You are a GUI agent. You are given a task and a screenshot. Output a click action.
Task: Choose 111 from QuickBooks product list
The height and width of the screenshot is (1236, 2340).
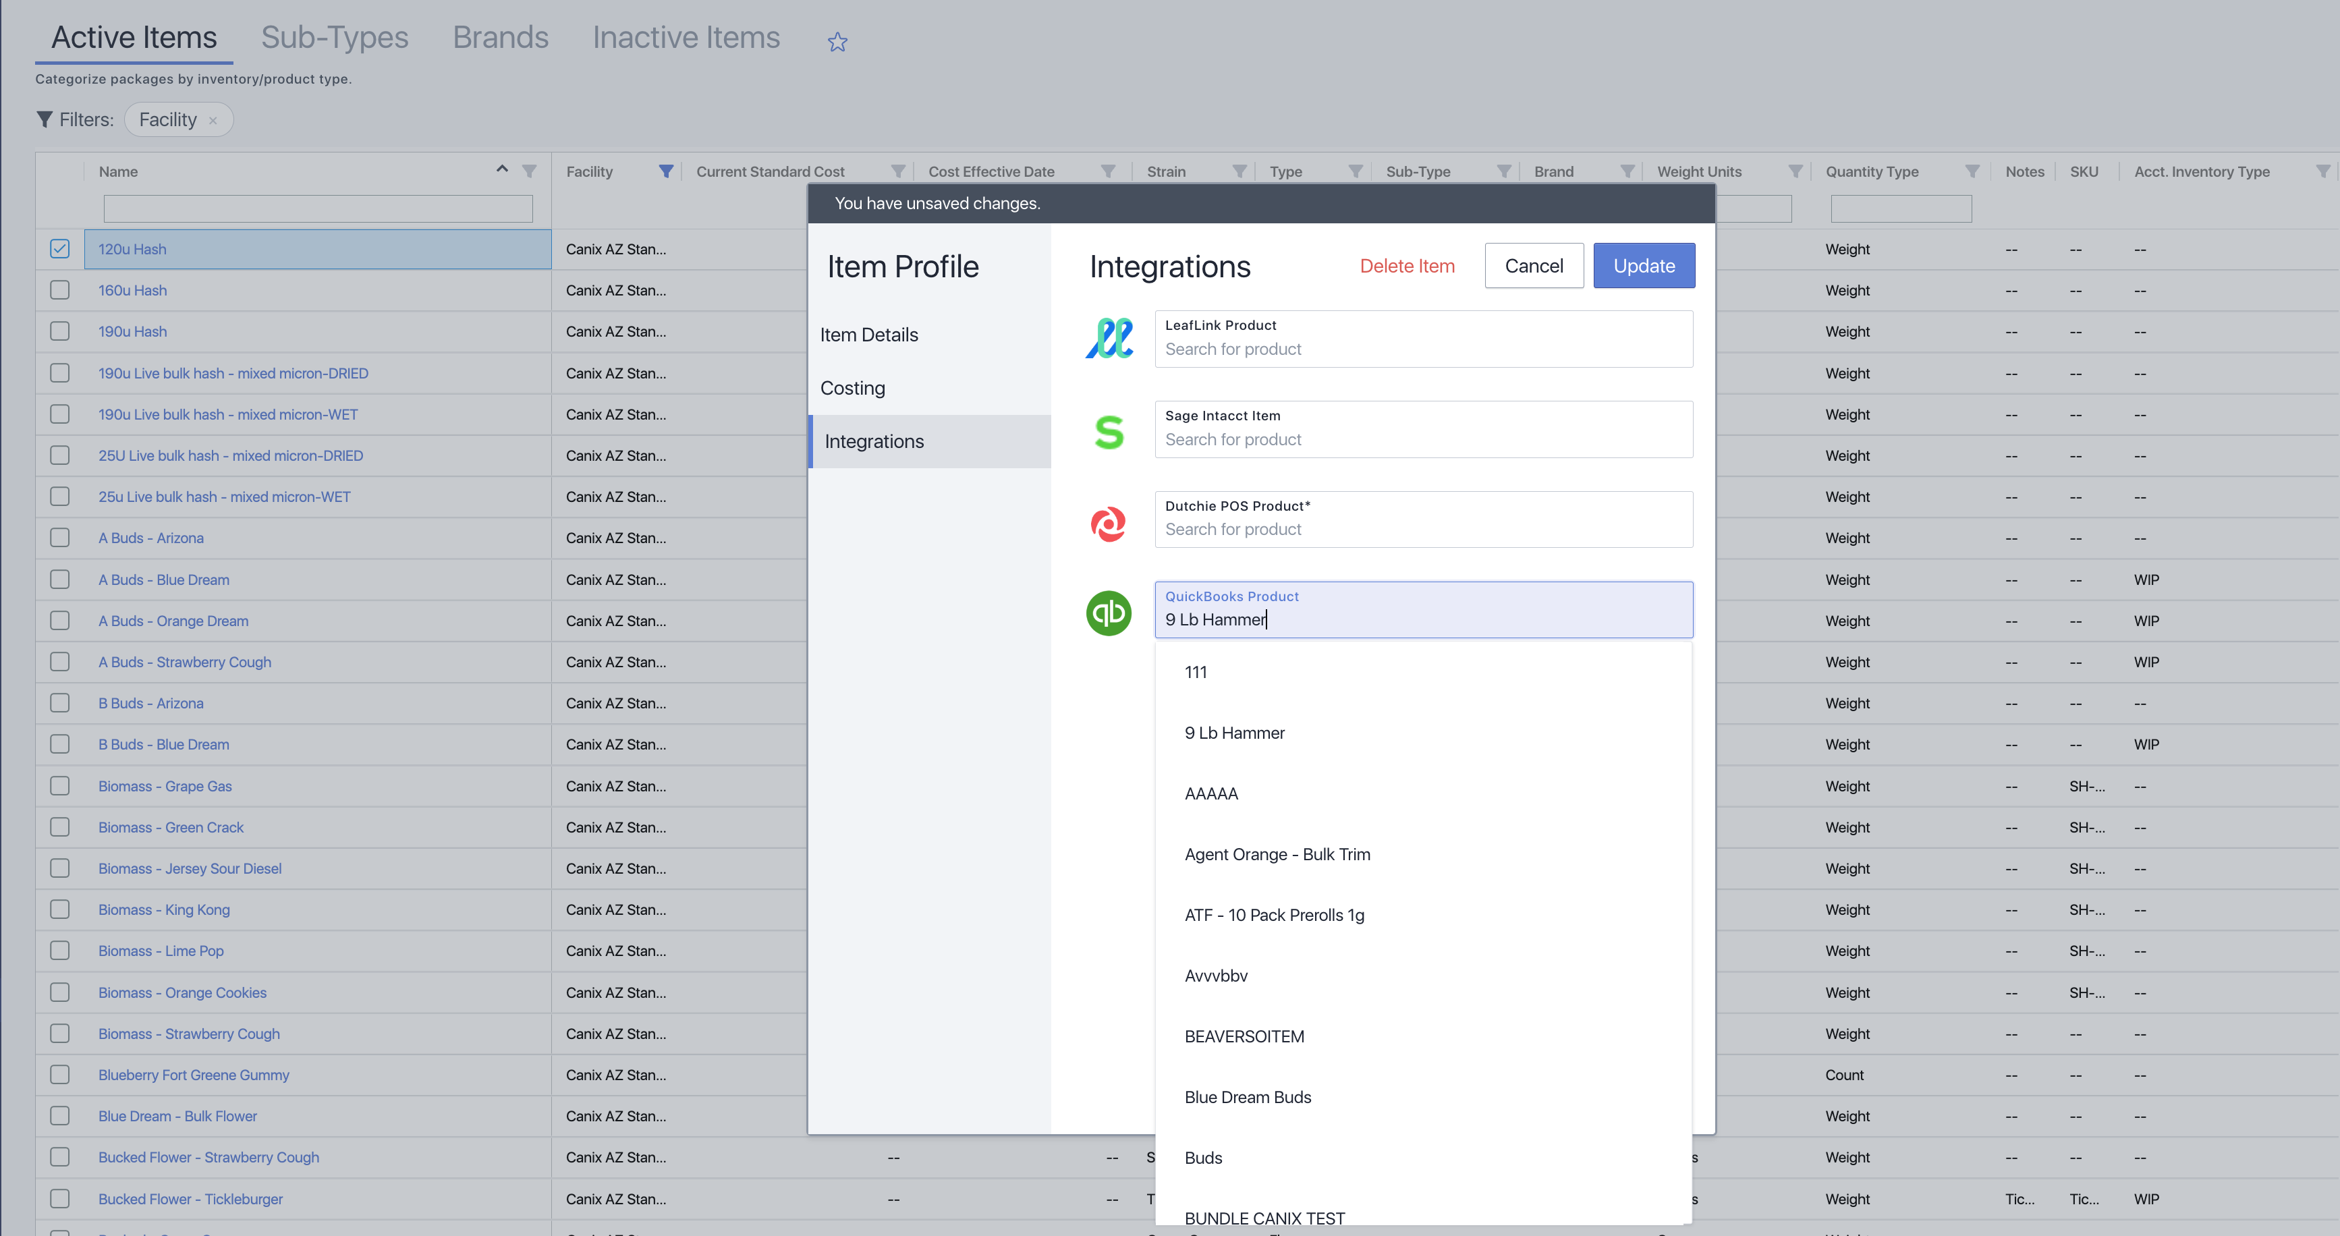point(1424,672)
